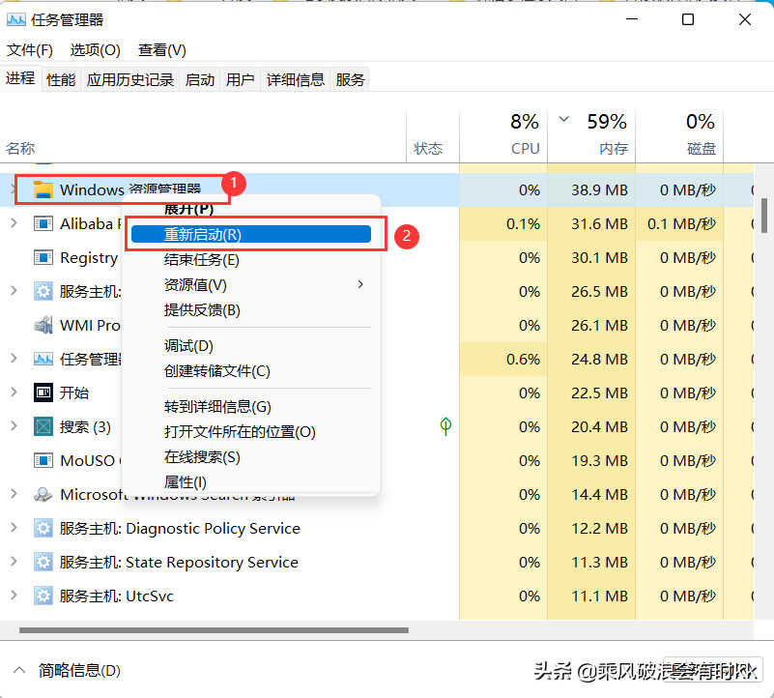Click the gear icon beside 服务主机 26.5 MB row

pos(43,291)
